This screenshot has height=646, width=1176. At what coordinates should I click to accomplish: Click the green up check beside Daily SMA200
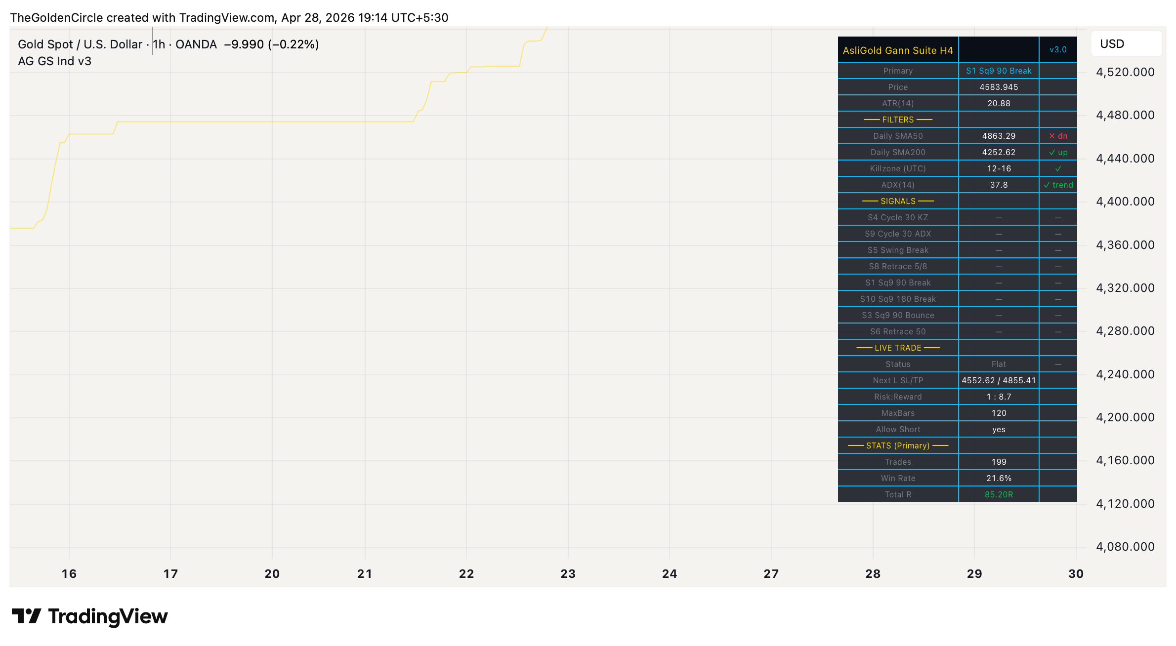click(1058, 152)
